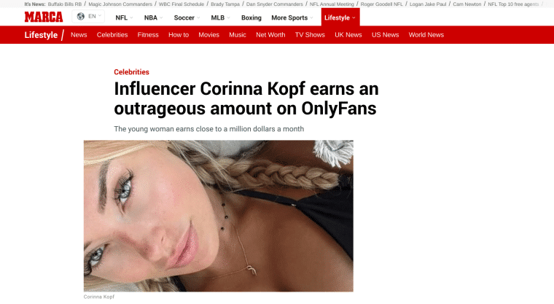Screen dimensions: 554x304
Task: Open the Buffalo Bills RB news link
Action: pyautogui.click(x=65, y=4)
